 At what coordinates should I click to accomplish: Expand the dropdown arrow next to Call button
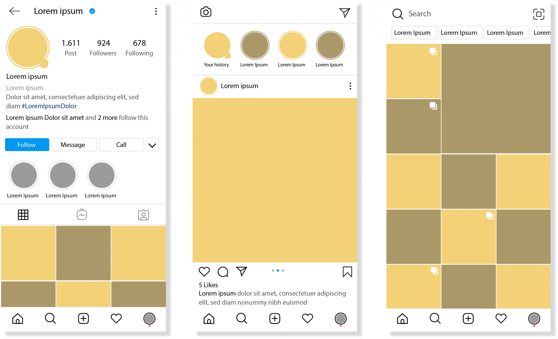tap(152, 145)
